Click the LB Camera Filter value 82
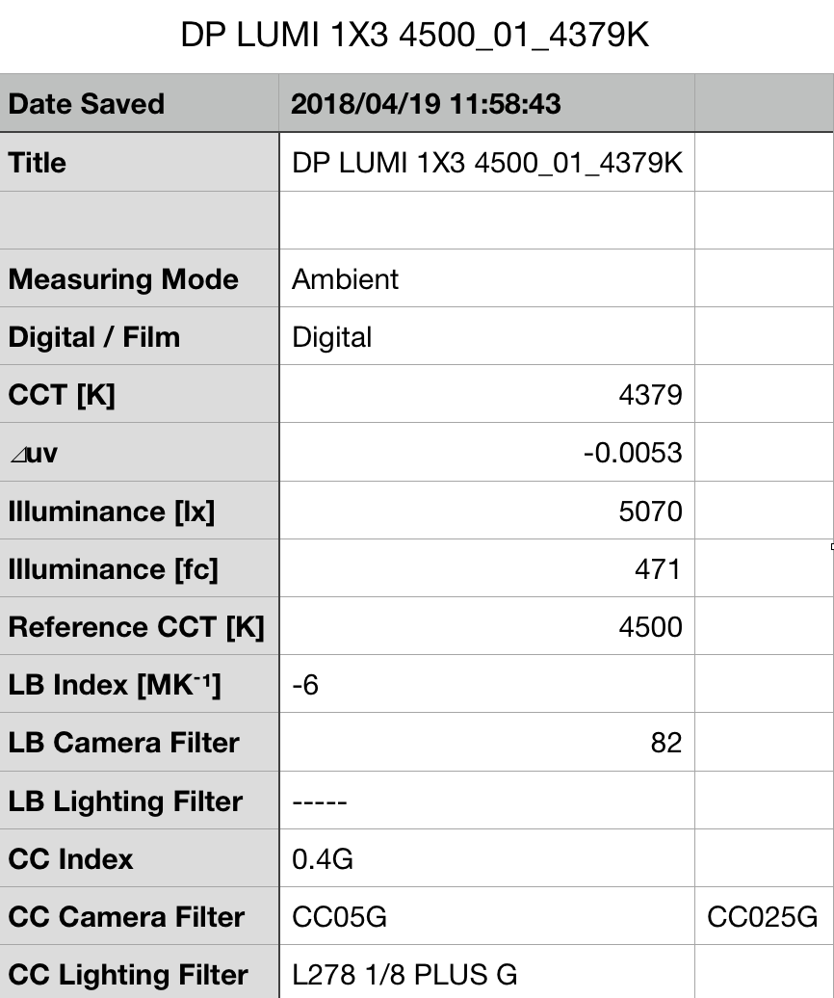The height and width of the screenshot is (998, 834). [665, 743]
